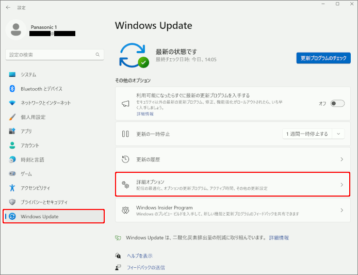Image resolution: width=358 pixels, height=275 pixels.
Task: Click the Panasonic 1 account name
Action: [x=44, y=27]
